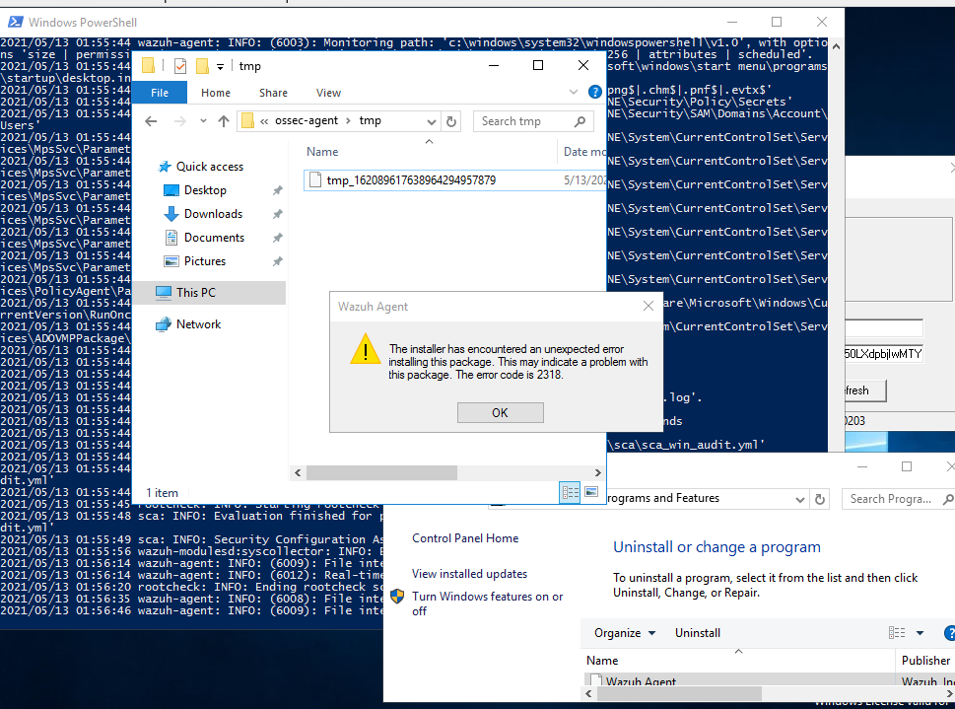The width and height of the screenshot is (955, 709).
Task: Click the New folder quick access toolbar icon
Action: (202, 66)
